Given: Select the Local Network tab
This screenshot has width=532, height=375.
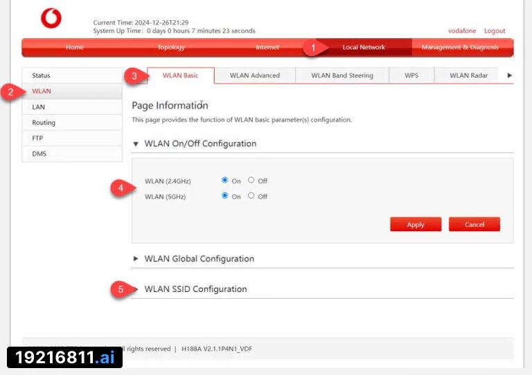Looking at the screenshot, I should [x=364, y=47].
